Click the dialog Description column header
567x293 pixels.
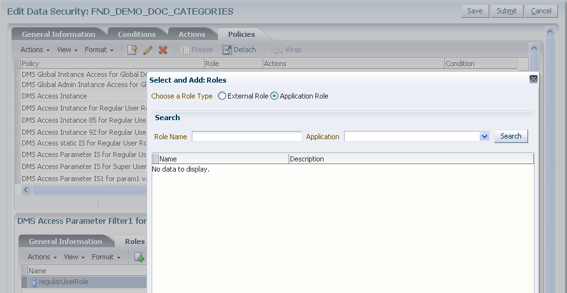tap(411, 159)
